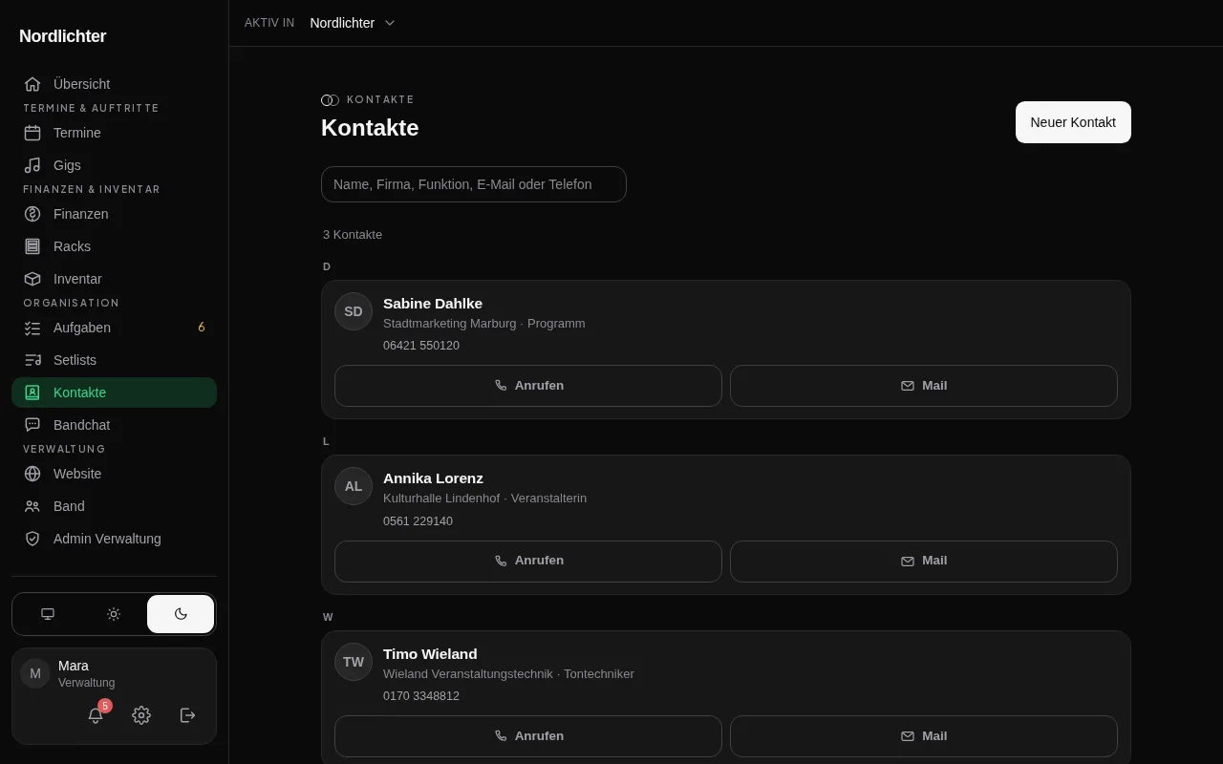Click the SD avatar of Sabine Dahlke
This screenshot has width=1223, height=764.
354,311
